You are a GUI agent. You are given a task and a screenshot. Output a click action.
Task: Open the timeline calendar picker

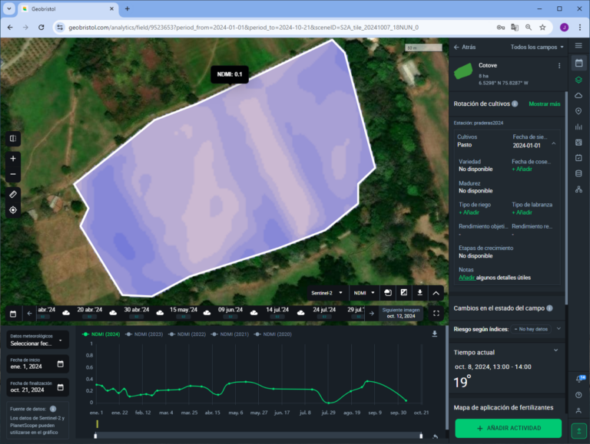tap(13, 313)
